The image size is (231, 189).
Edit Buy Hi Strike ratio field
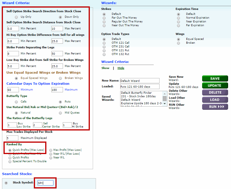(67, 125)
